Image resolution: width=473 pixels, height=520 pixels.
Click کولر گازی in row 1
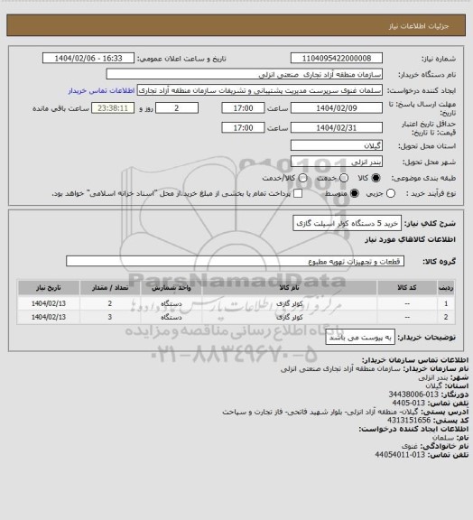click(289, 303)
